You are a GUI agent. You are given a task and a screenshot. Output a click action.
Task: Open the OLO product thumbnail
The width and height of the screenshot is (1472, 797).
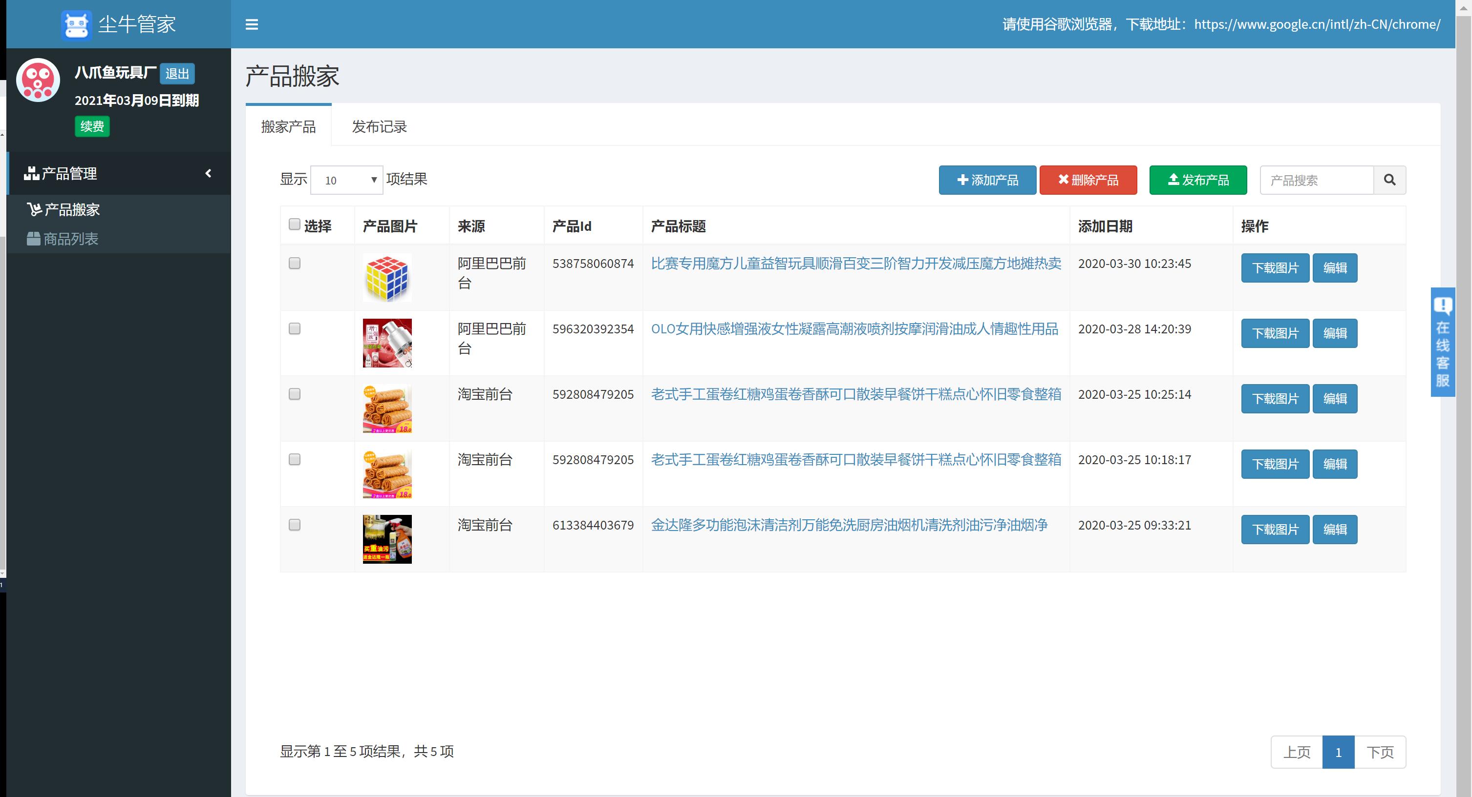tap(387, 343)
